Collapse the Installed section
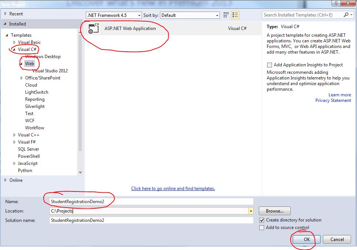The width and height of the screenshot is (357, 250). click(x=5, y=24)
